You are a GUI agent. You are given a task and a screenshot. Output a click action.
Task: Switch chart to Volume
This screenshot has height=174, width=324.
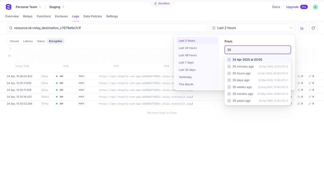coord(14,41)
